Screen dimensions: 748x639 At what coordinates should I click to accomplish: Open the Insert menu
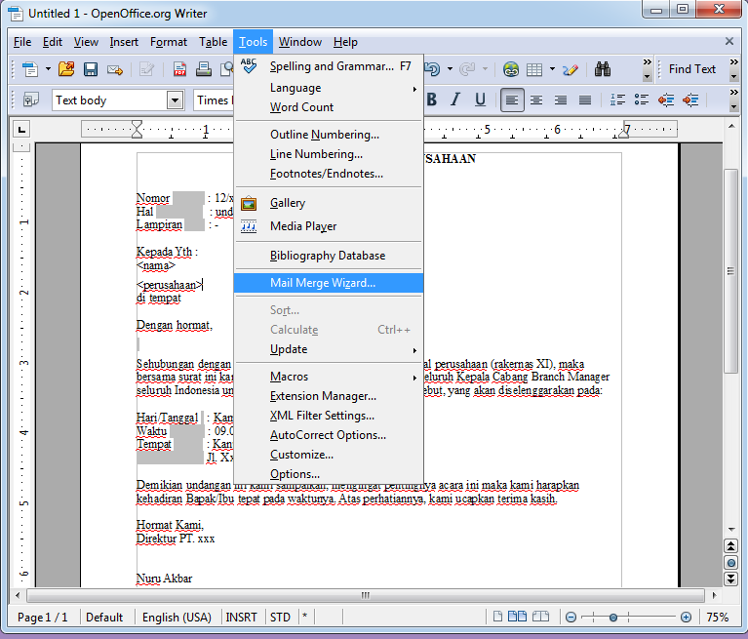[124, 42]
